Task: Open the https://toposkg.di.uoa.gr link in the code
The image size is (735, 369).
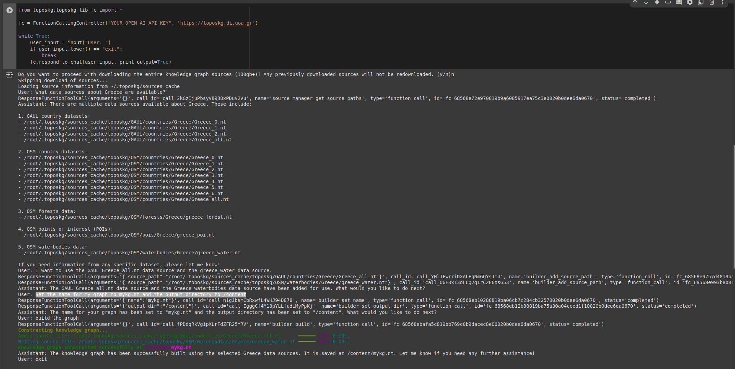Action: coord(216,23)
